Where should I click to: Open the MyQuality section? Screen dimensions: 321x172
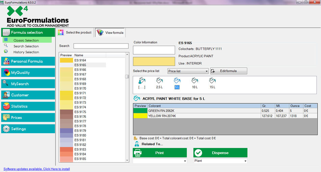point(28,73)
